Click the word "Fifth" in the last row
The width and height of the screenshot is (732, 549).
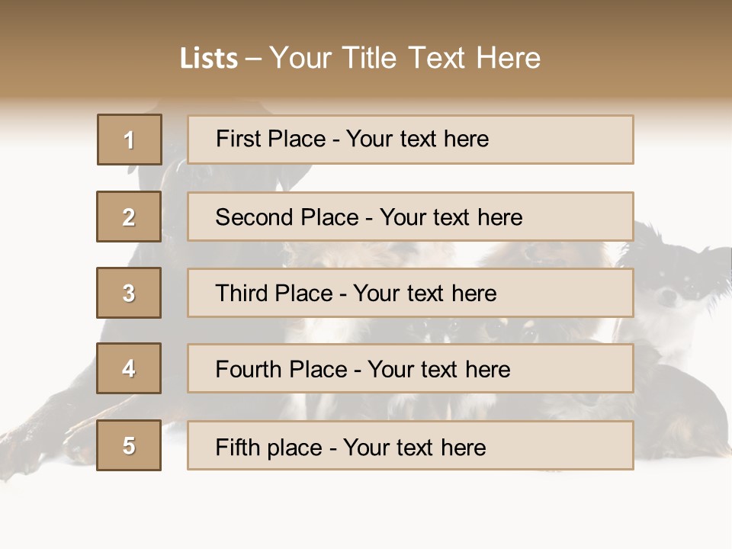[238, 447]
